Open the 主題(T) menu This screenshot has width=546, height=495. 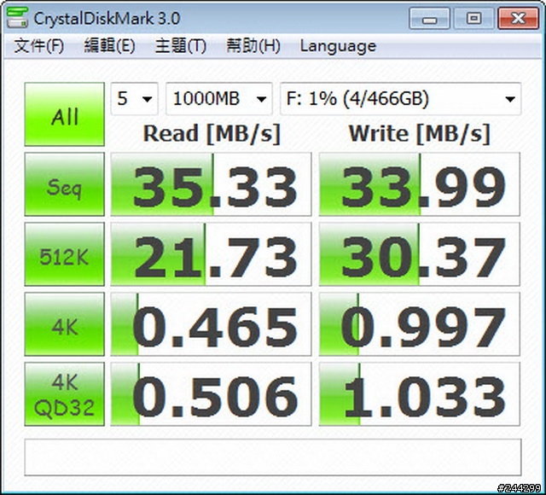click(180, 46)
